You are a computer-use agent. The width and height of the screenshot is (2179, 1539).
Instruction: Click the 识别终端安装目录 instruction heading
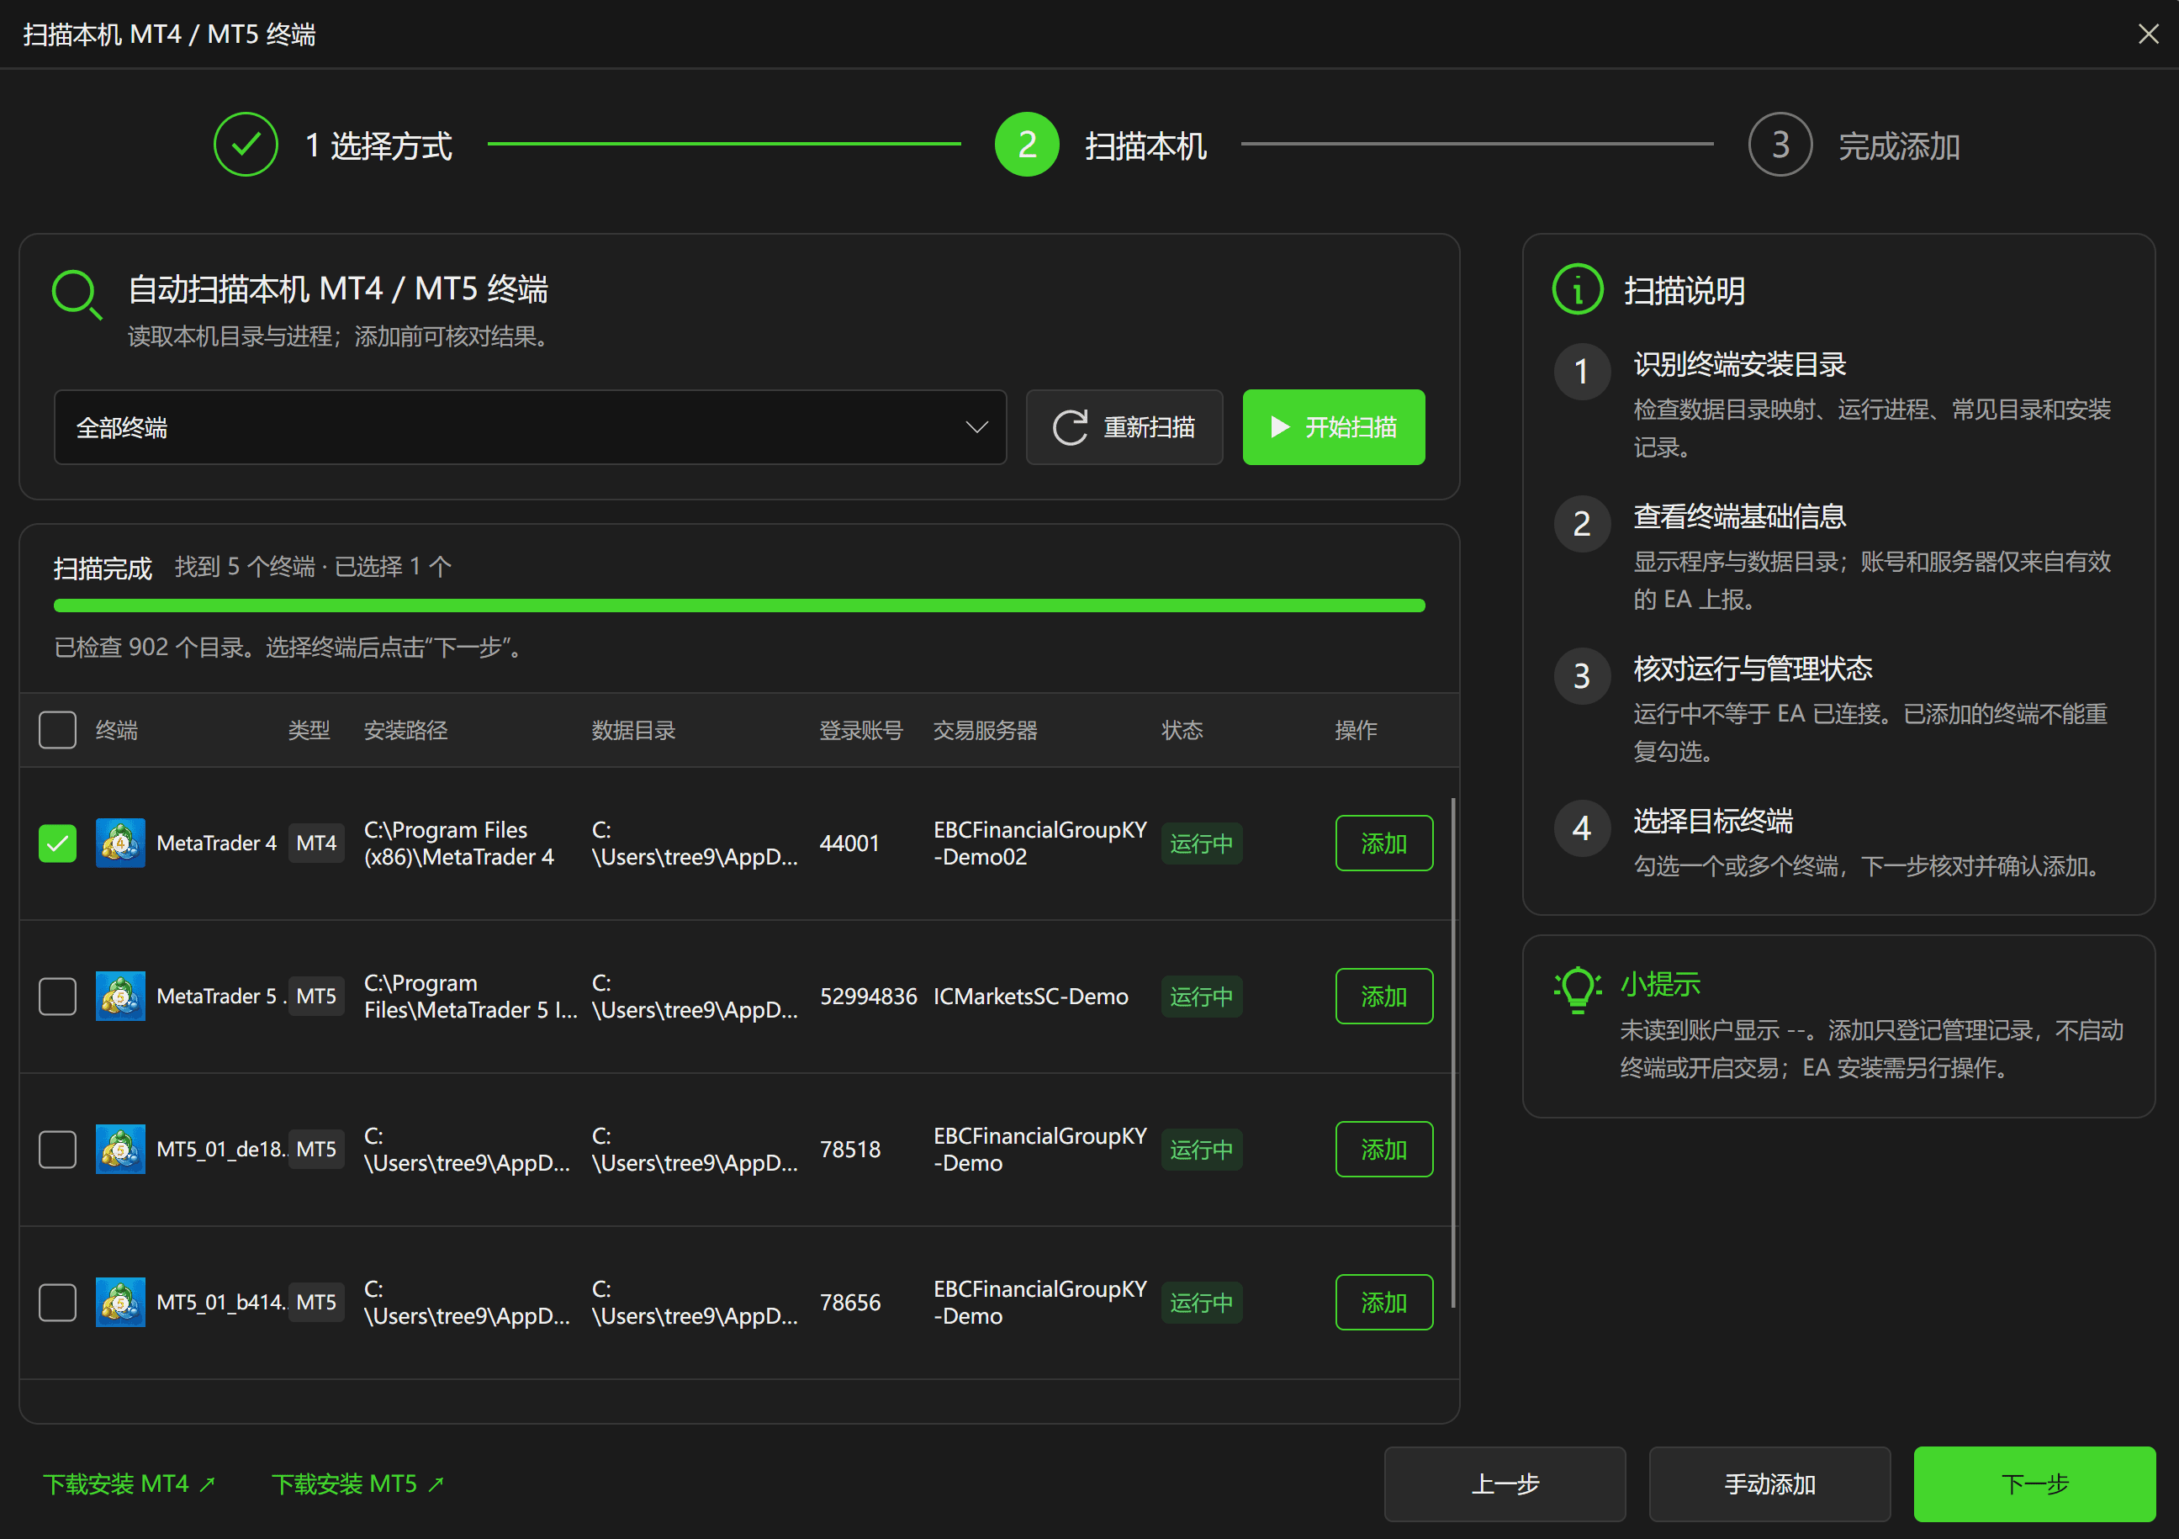[x=1740, y=363]
